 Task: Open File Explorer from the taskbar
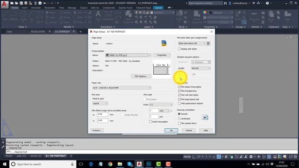[120, 164]
